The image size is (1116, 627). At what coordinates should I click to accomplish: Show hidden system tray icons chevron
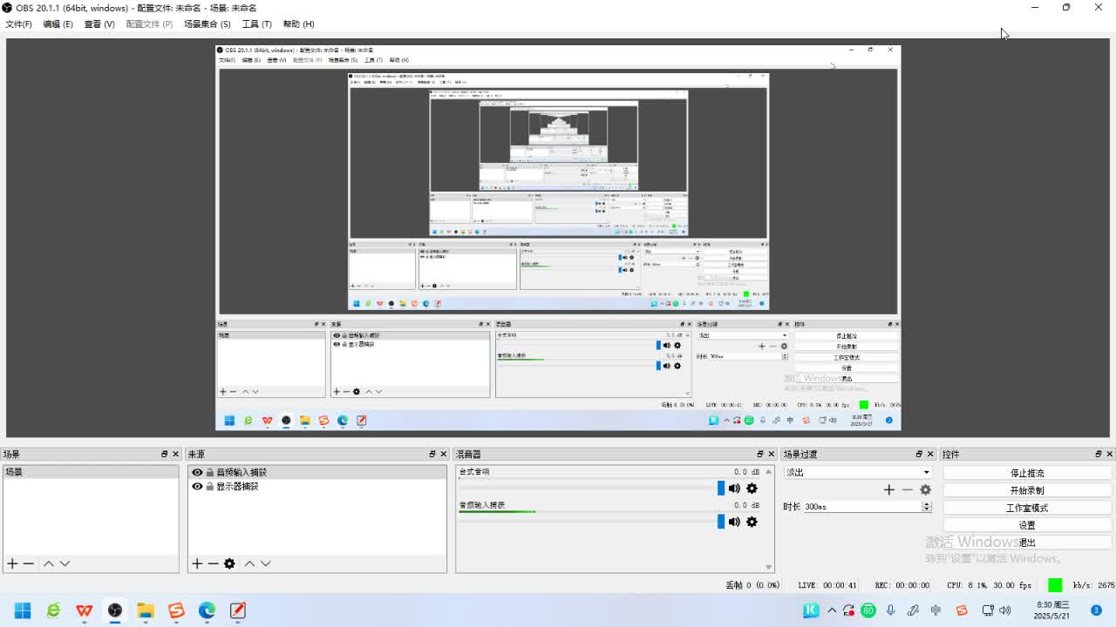(x=832, y=610)
